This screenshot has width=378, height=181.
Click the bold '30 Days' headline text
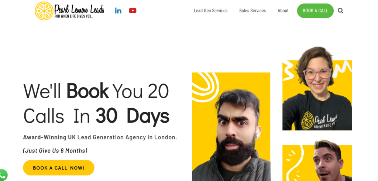133,117
